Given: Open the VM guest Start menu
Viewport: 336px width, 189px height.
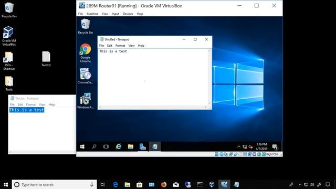Looking at the screenshot, I should click(x=82, y=146).
